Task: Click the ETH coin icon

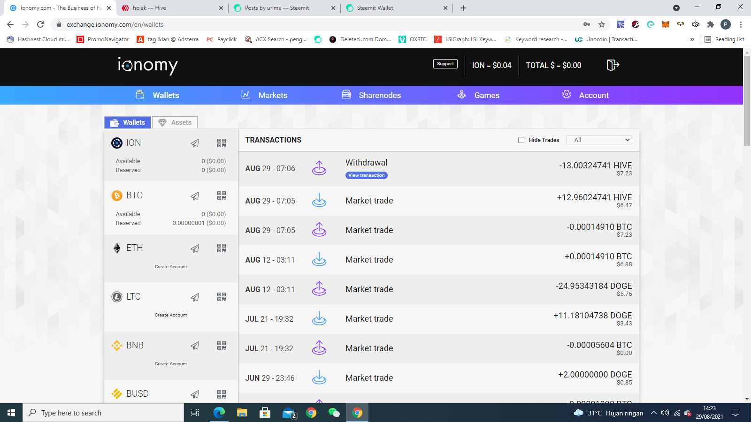Action: pos(117,248)
